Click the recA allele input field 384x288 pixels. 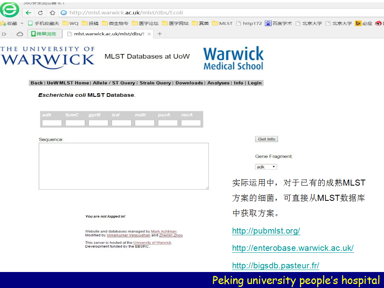click(191, 123)
